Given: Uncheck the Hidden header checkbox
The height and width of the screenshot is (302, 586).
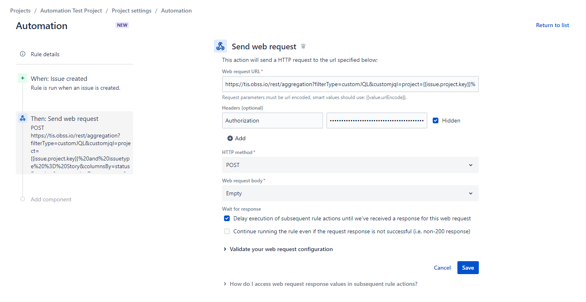Looking at the screenshot, I should (x=436, y=120).
